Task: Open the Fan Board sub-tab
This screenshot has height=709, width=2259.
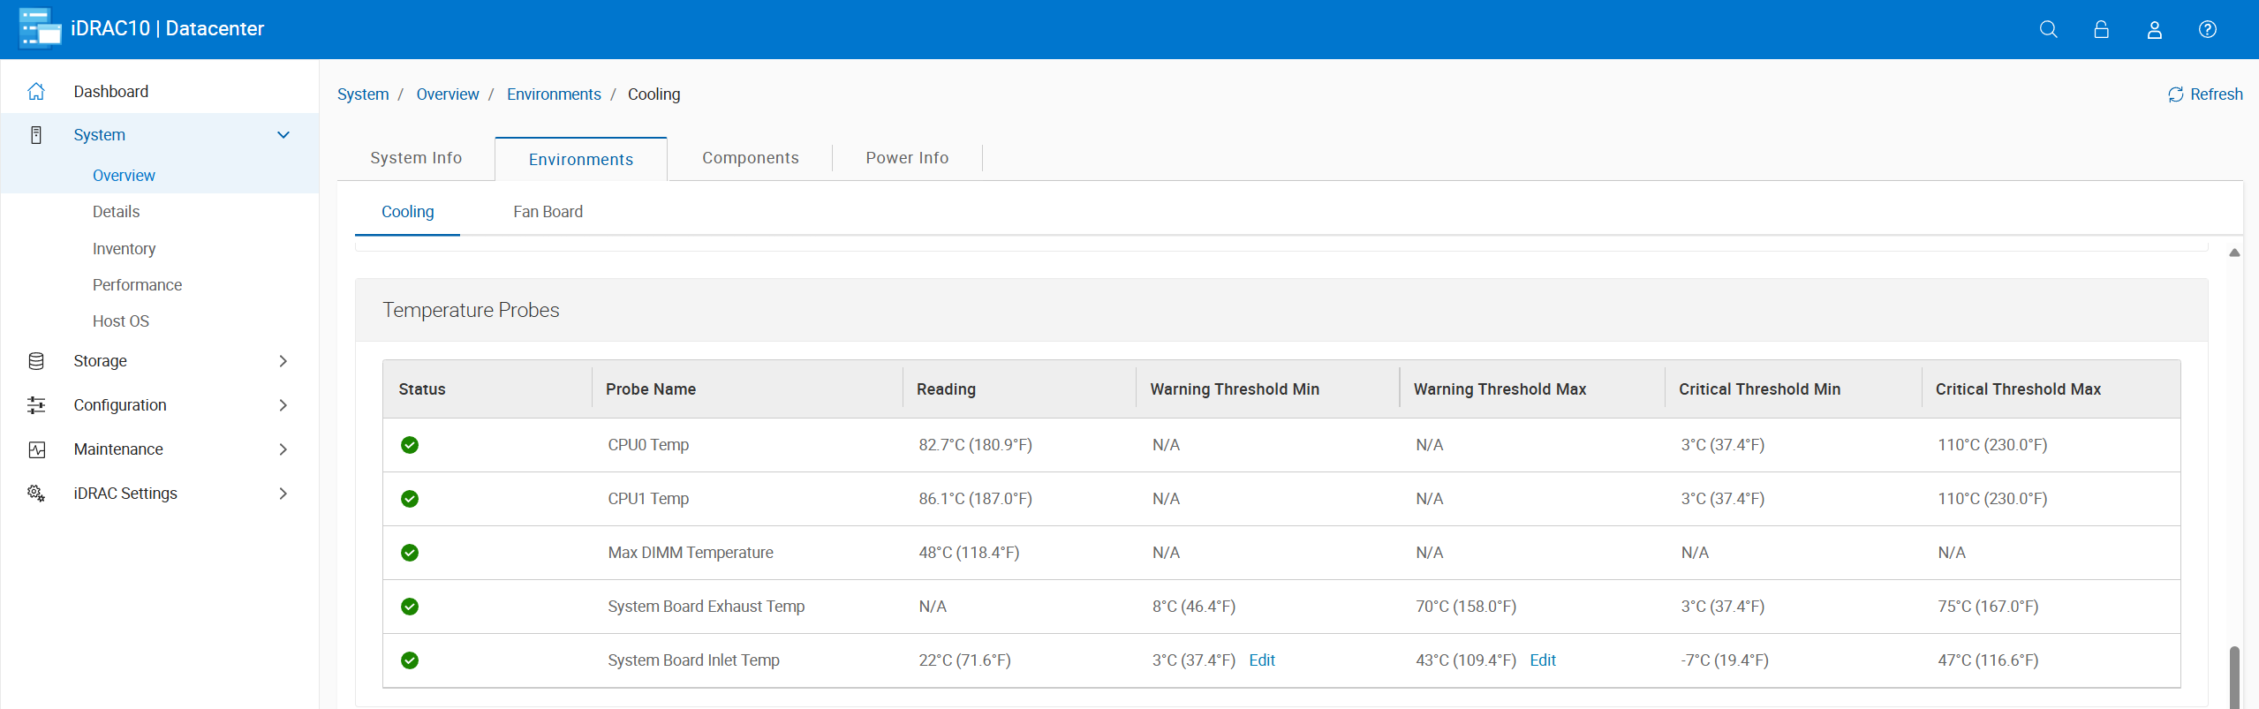Action: pos(548,212)
